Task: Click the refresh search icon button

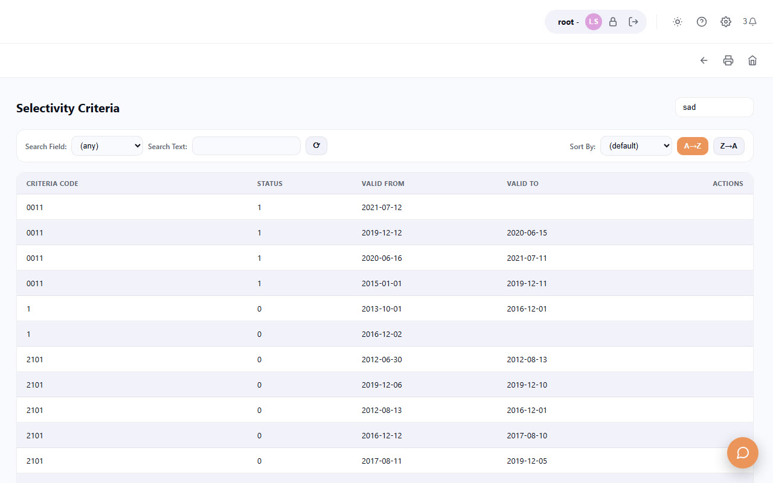Action: (x=316, y=146)
